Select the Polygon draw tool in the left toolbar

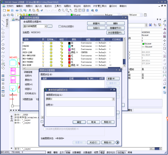click(x=3, y=33)
